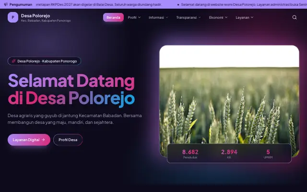Click the arrow icon in Layanan Digital
Image resolution: width=307 pixels, height=192 pixels.
coord(43,140)
